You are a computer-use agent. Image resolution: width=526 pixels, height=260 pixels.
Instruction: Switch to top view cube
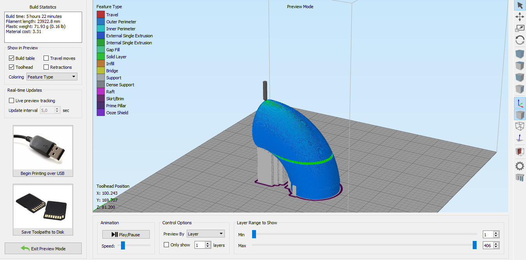click(520, 66)
